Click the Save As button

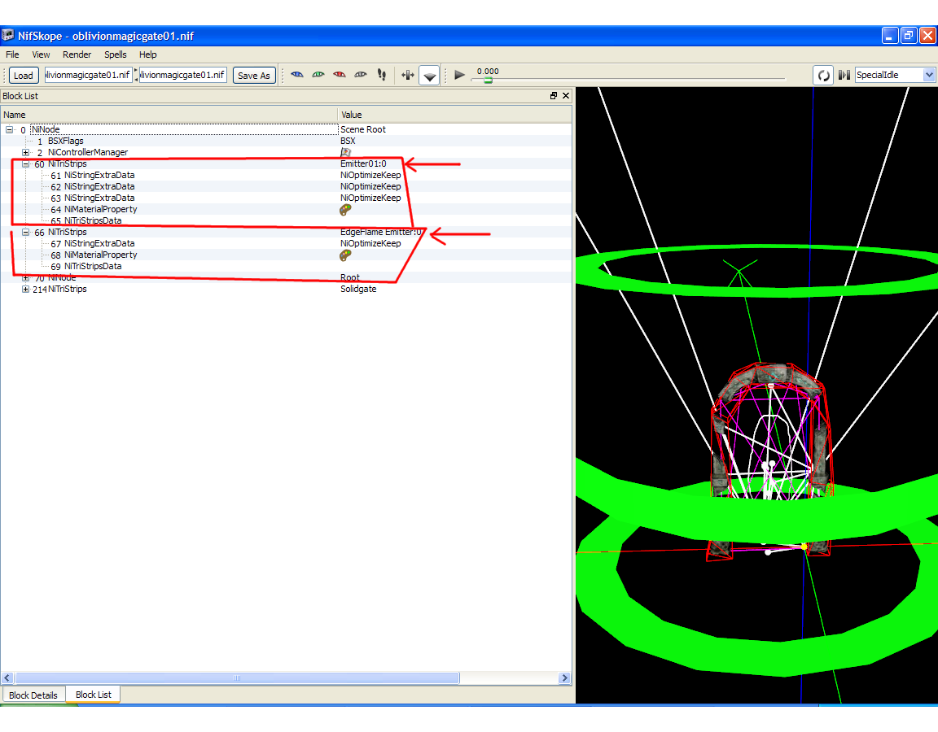[253, 76]
